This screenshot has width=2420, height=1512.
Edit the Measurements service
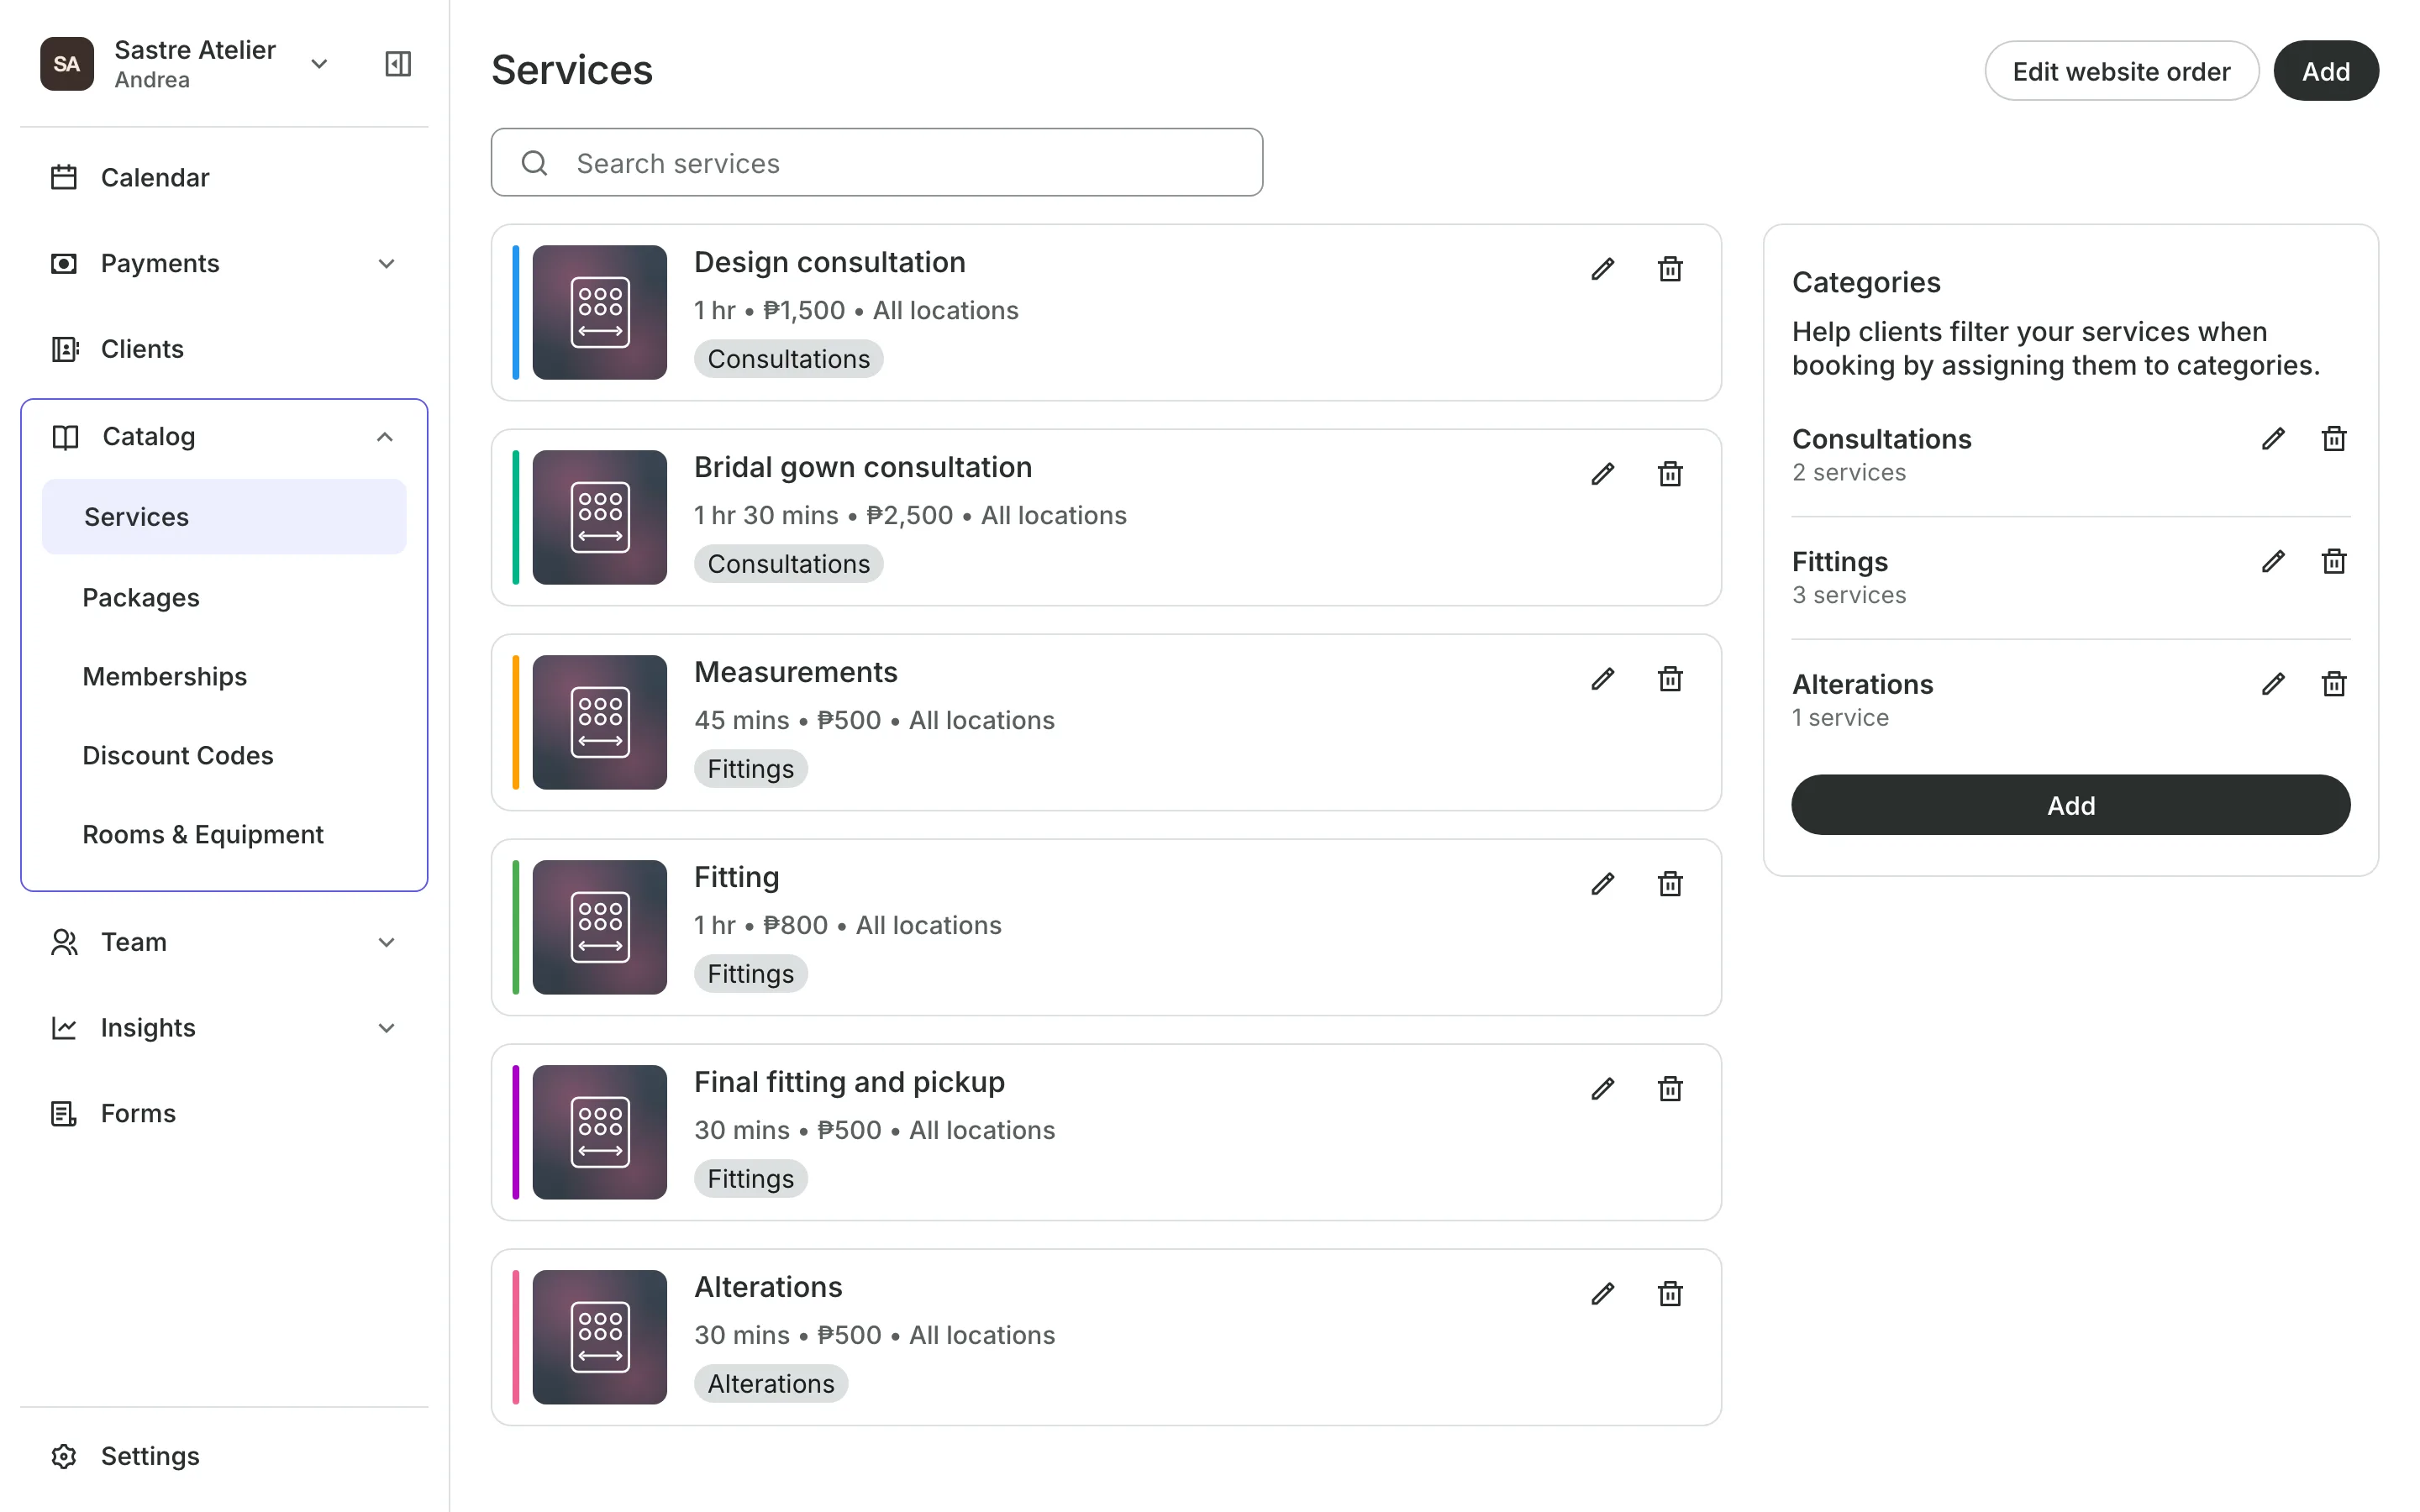pos(1602,679)
